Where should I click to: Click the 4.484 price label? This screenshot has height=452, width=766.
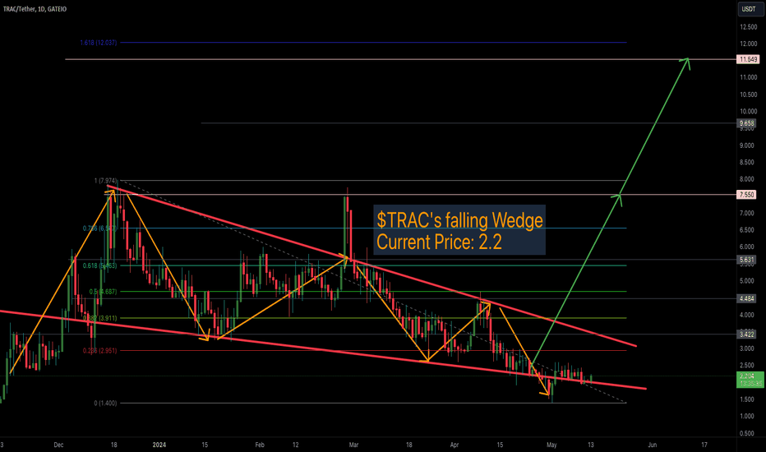point(746,298)
